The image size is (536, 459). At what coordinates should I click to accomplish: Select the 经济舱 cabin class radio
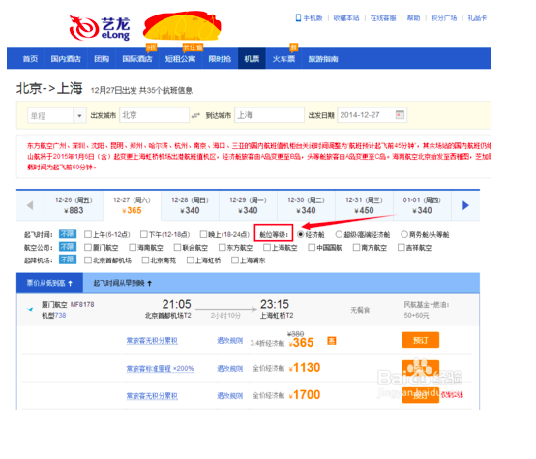[301, 234]
